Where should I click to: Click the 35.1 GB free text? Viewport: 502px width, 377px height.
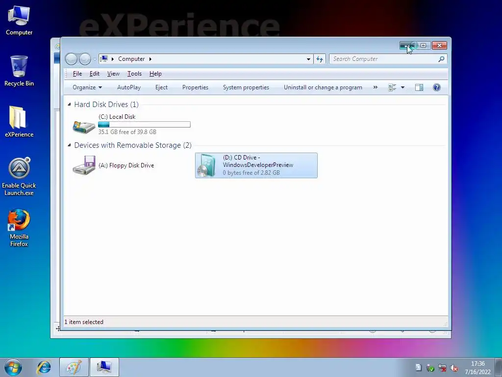(x=127, y=132)
